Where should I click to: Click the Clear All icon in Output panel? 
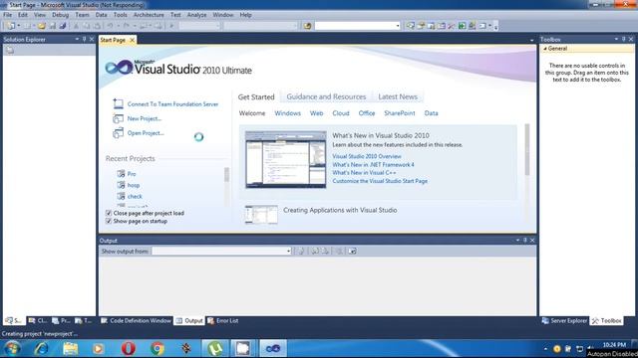pyautogui.click(x=339, y=252)
